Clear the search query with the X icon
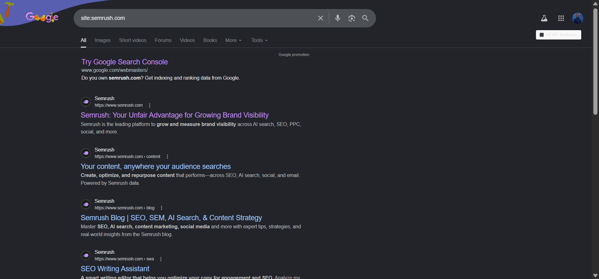Viewport: 599px width, 279px height. click(x=320, y=18)
